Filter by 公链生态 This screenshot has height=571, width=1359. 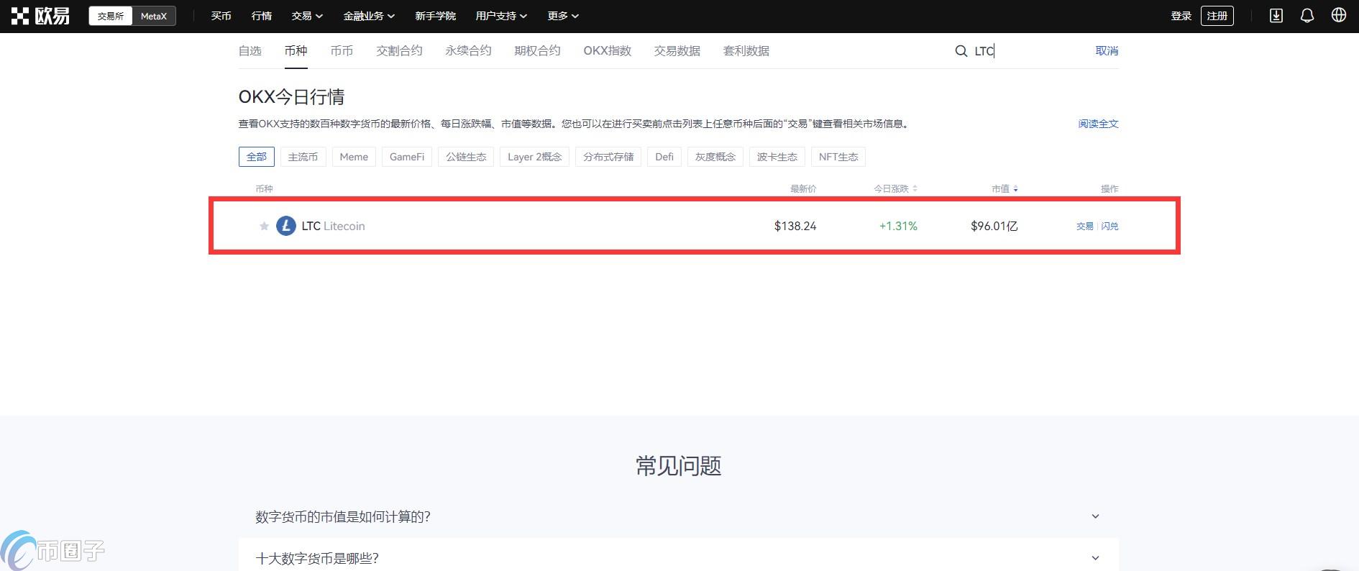tap(466, 157)
